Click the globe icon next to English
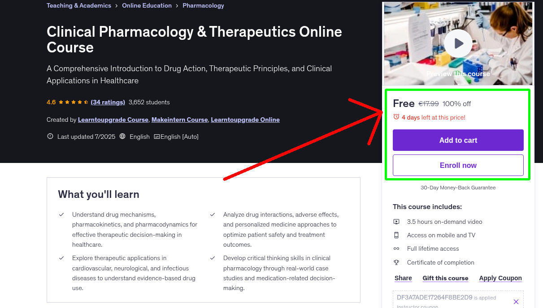The image size is (543, 308). click(122, 137)
